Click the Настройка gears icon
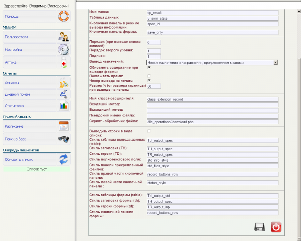Image resolution: width=301 pixels, height=241 pixels. click(64, 50)
